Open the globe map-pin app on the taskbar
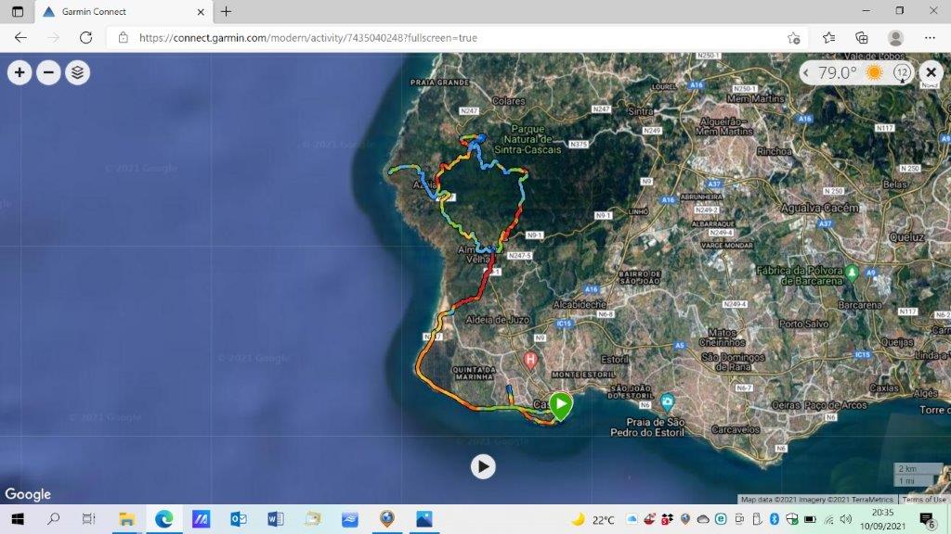Screen dimensions: 951x534 [387, 519]
